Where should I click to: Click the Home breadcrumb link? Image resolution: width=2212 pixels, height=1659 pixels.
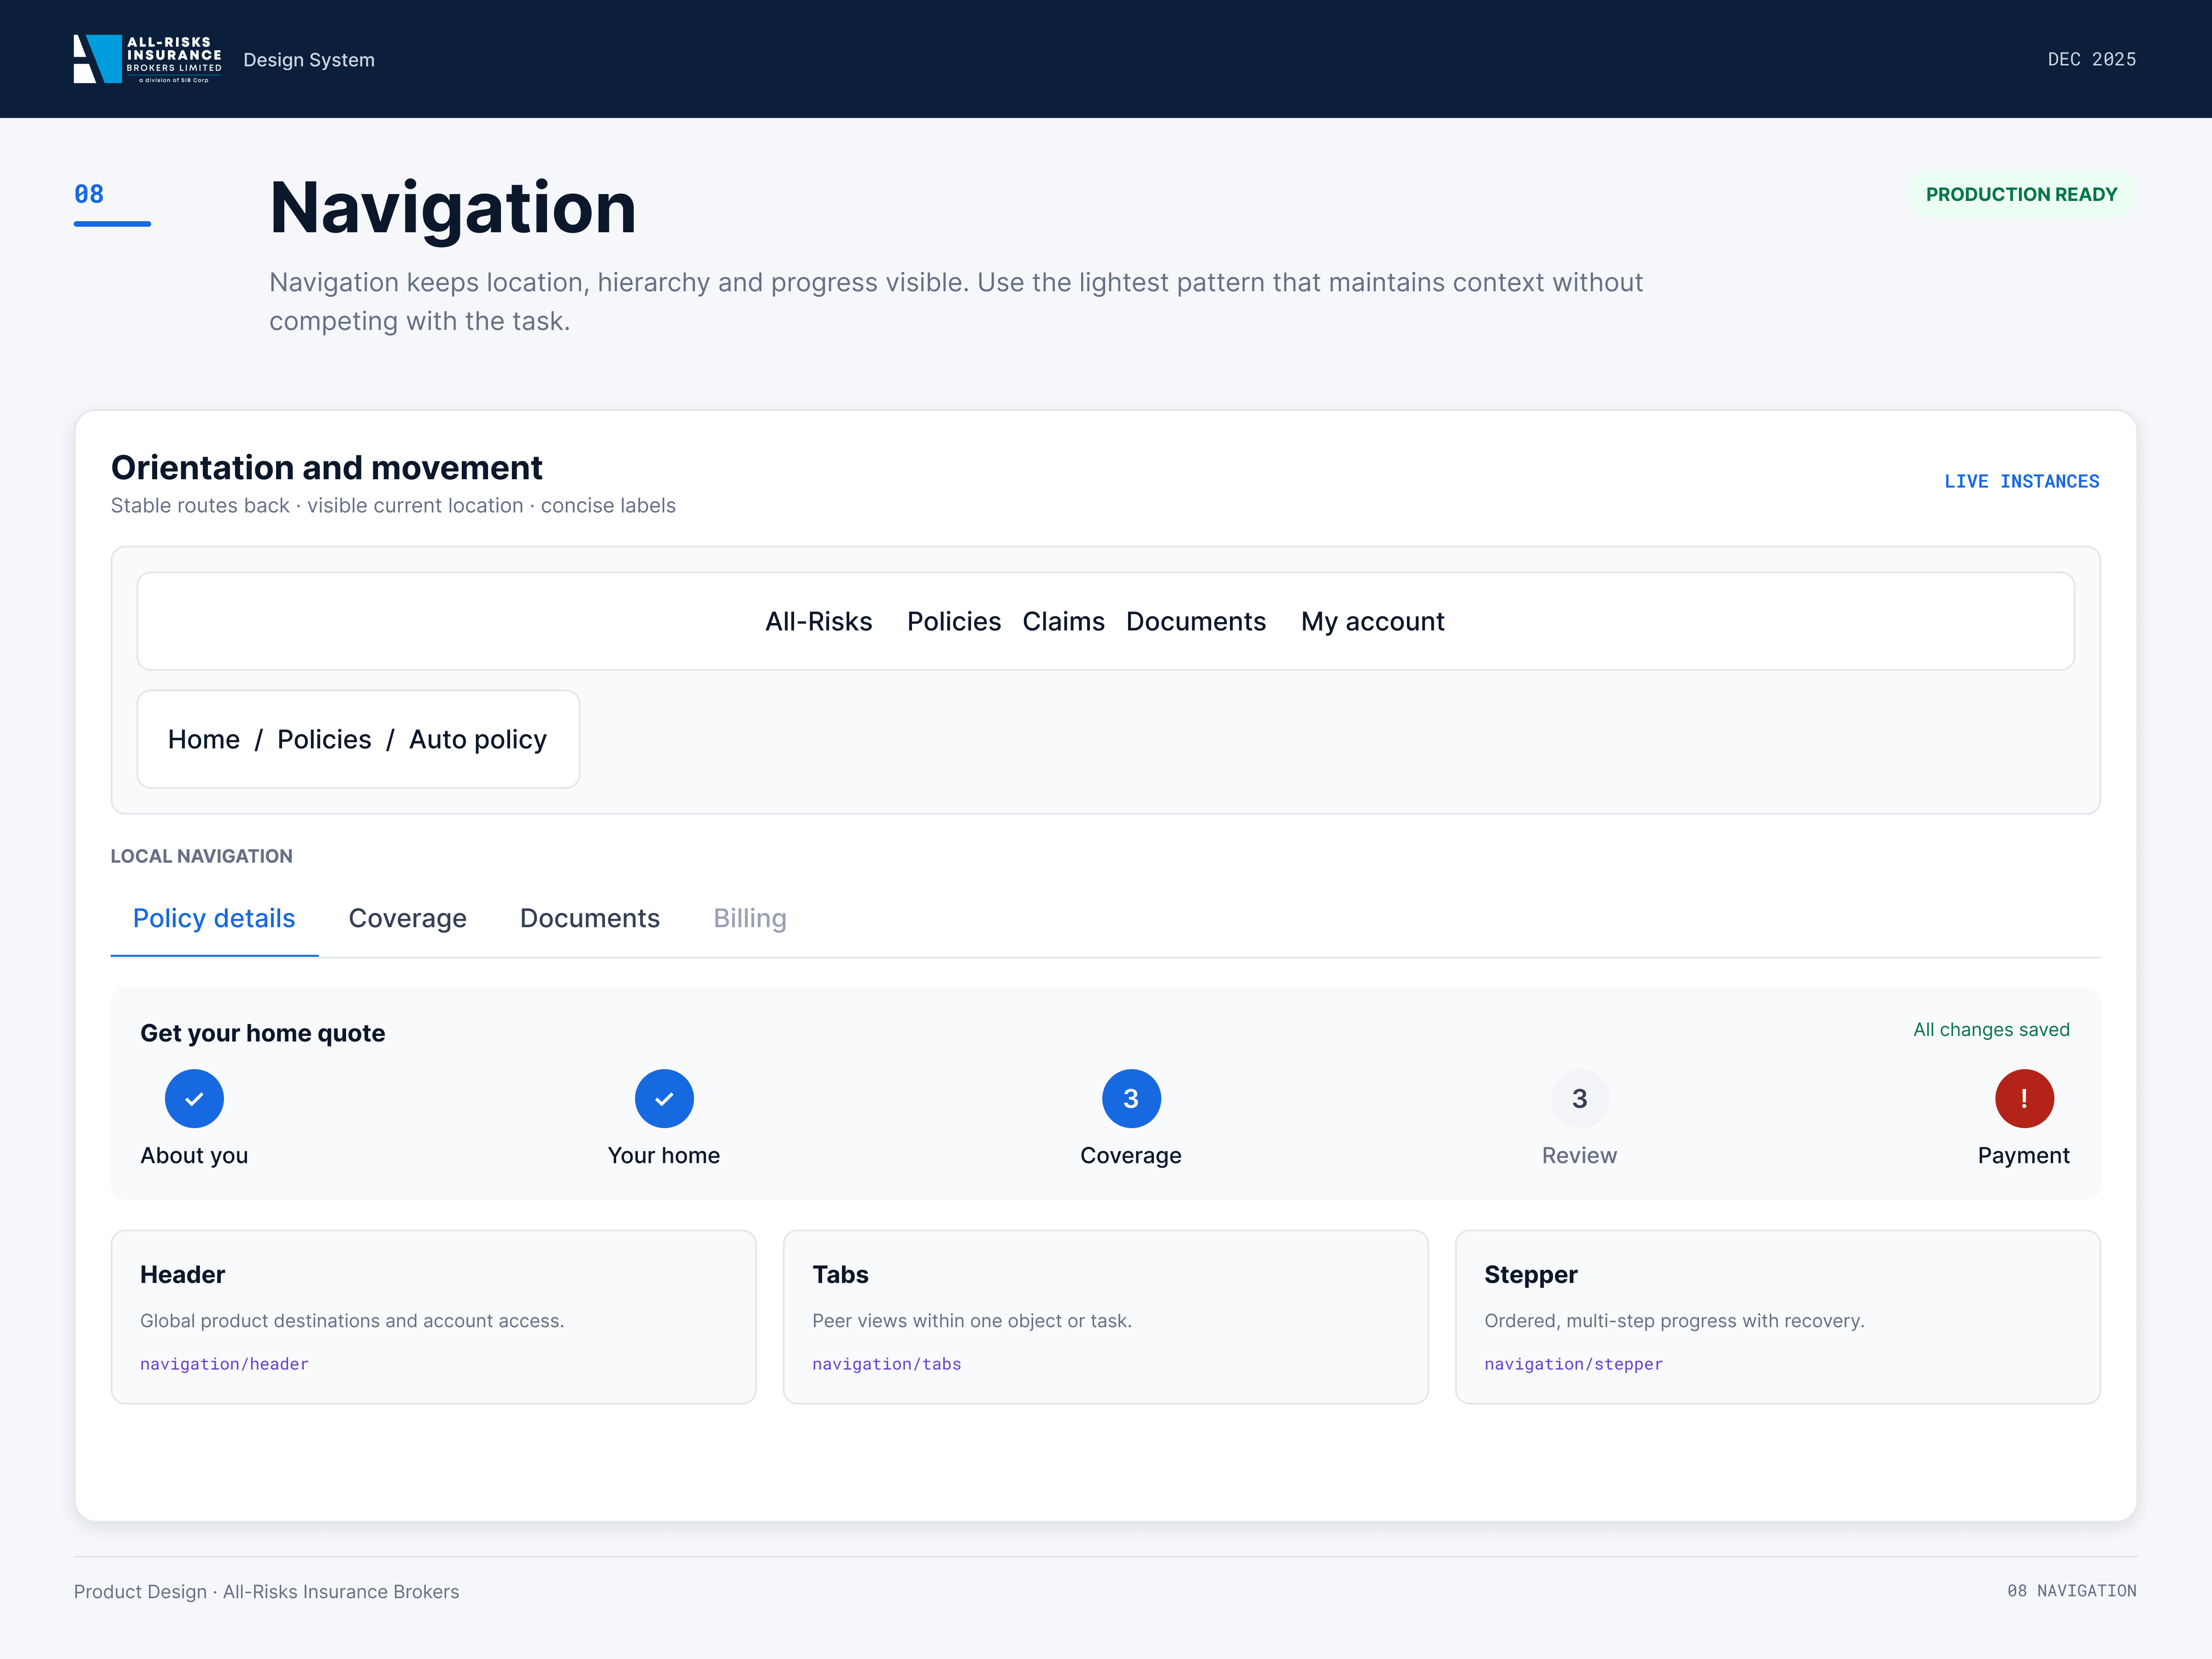pyautogui.click(x=204, y=739)
